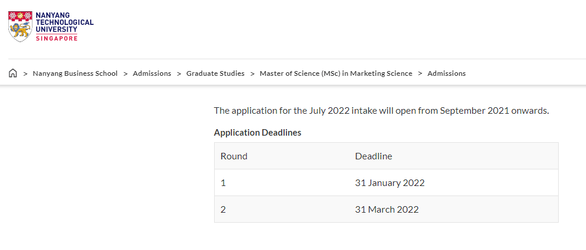Open the Nanyang Business School breadcrumb
Screen dimensions: 586x250
pos(75,73)
